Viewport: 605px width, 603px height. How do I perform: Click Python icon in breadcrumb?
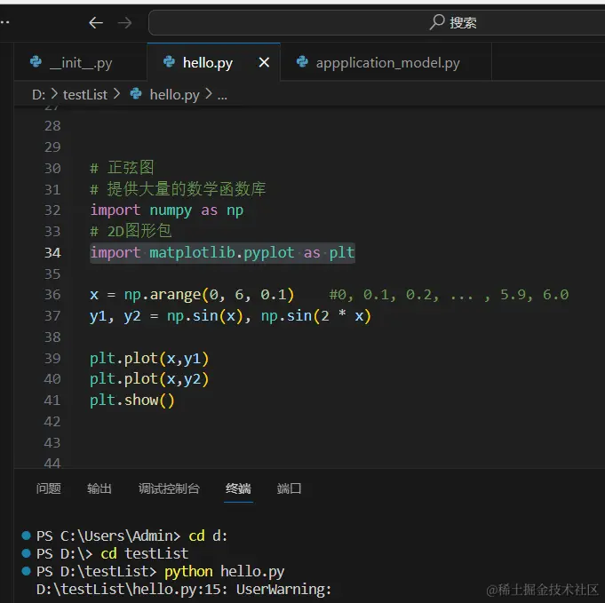tap(136, 94)
